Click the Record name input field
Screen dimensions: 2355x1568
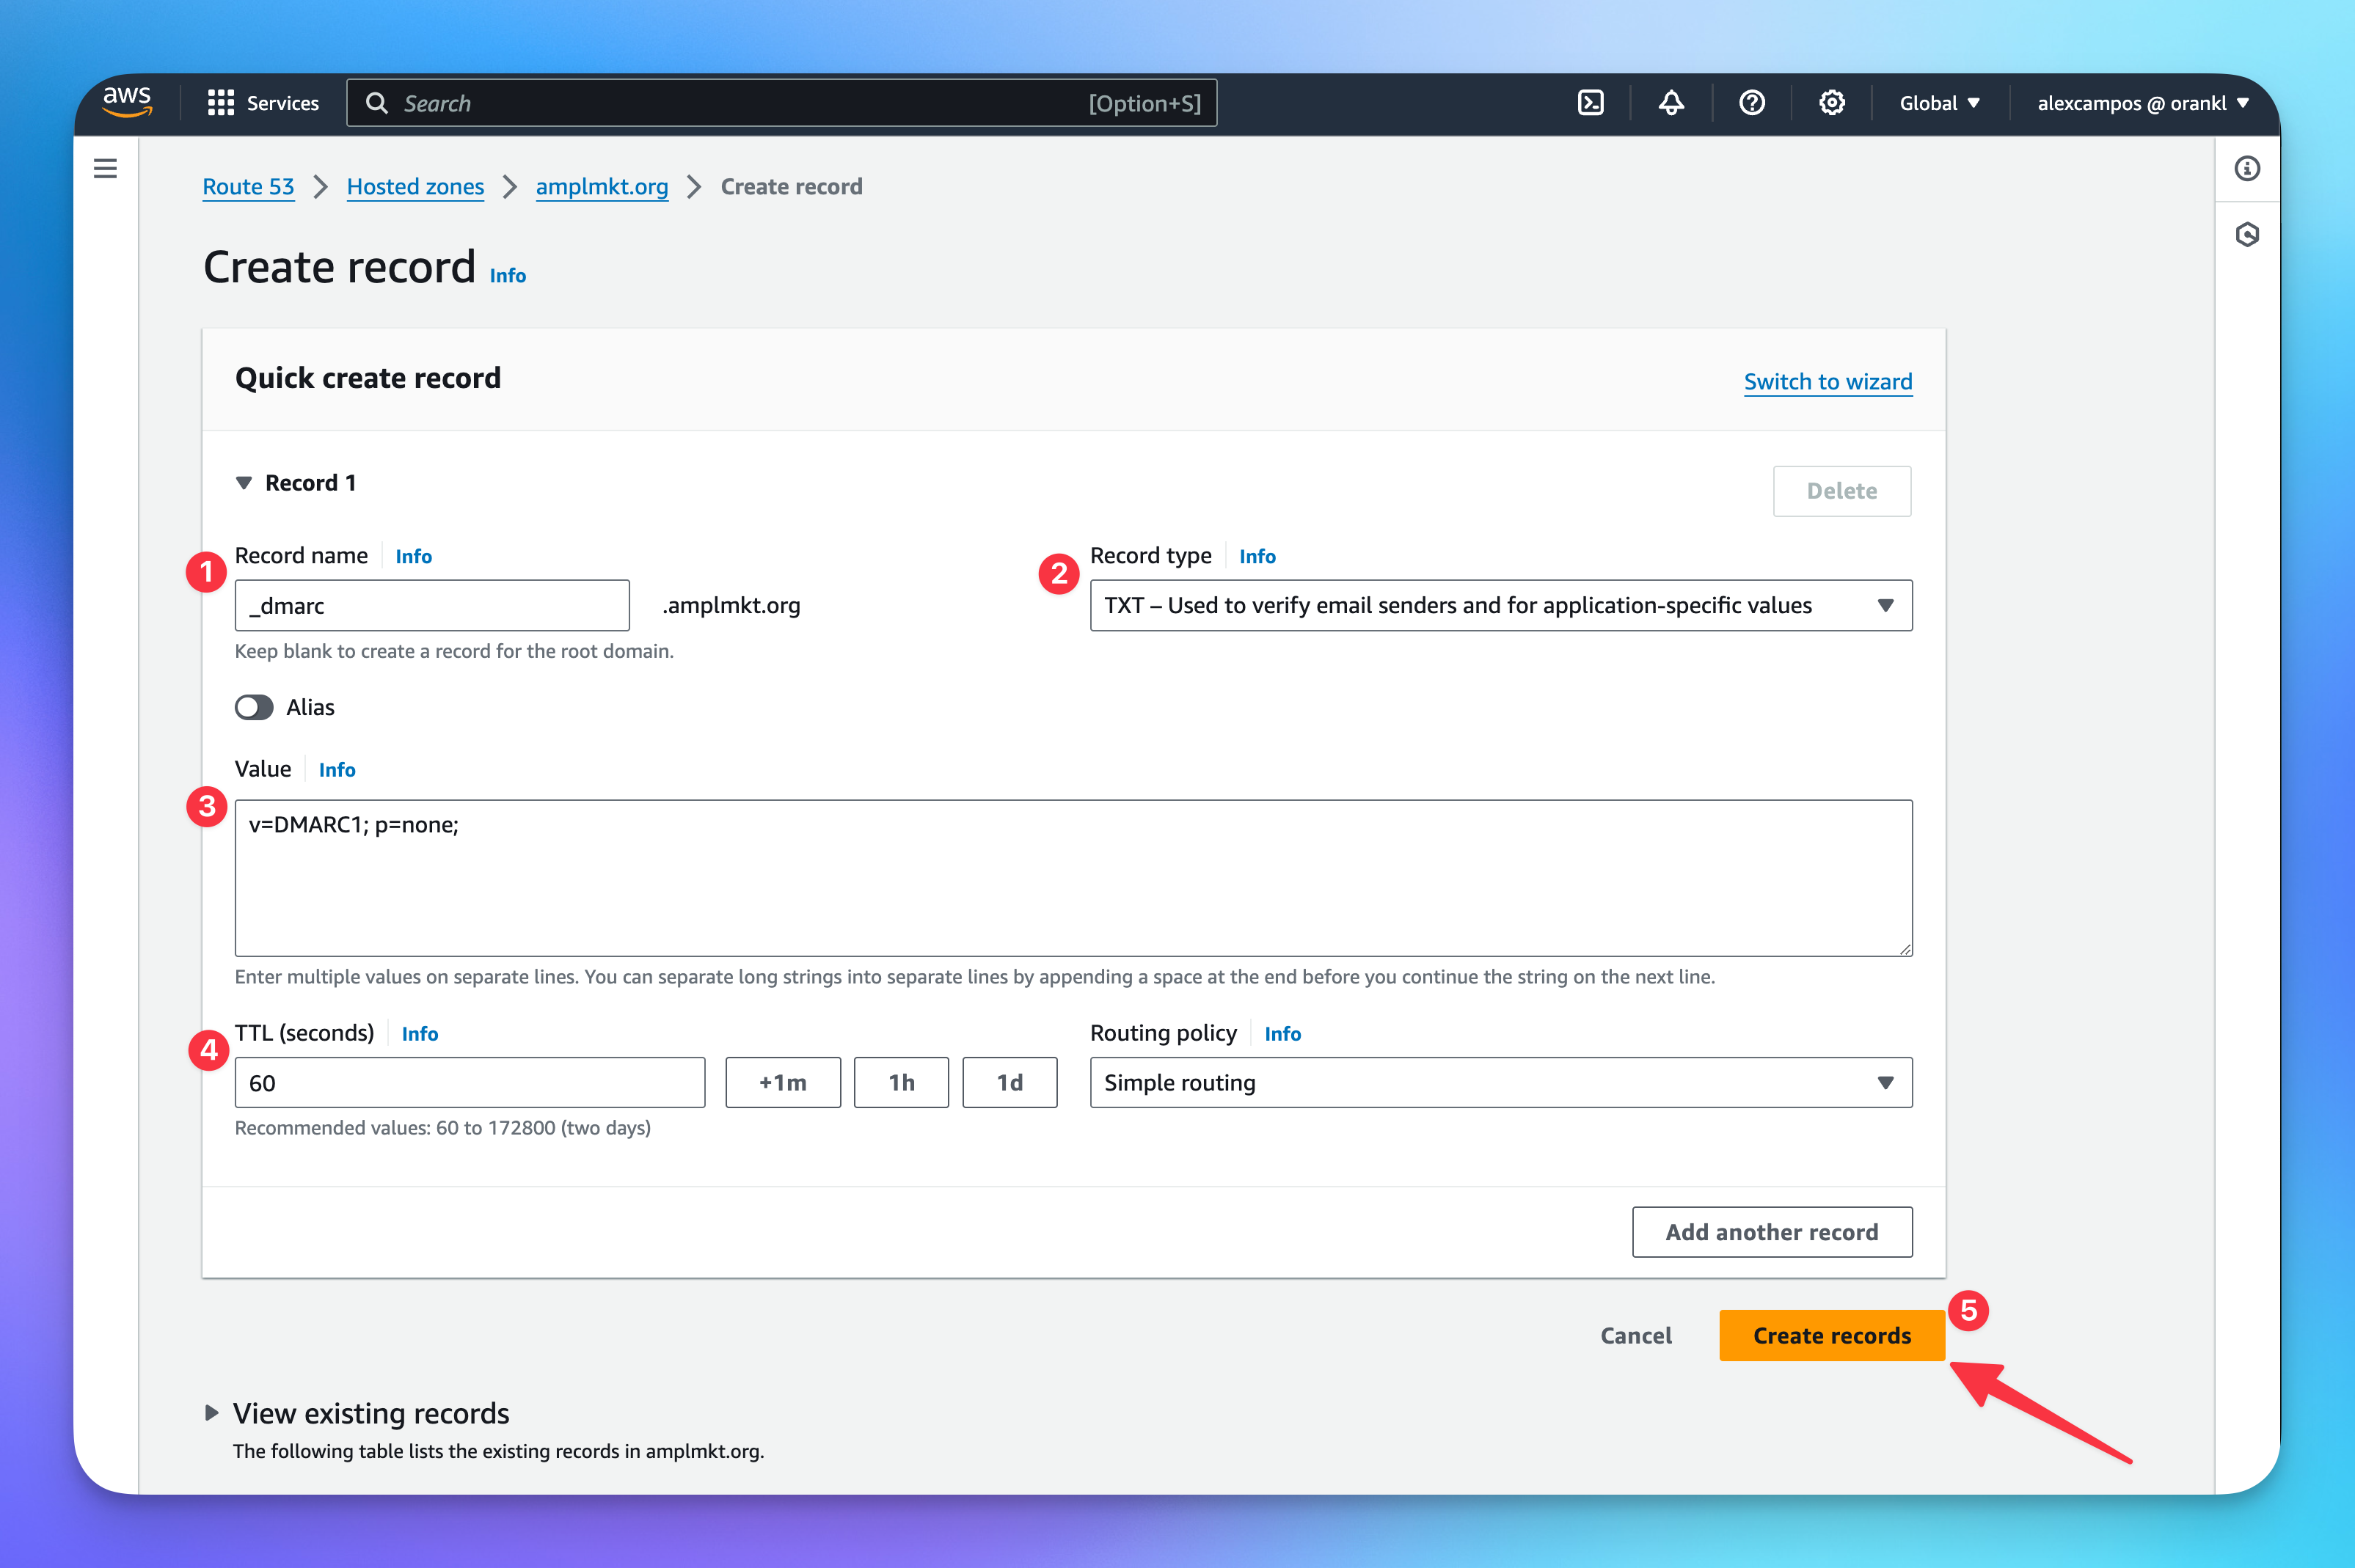point(431,605)
